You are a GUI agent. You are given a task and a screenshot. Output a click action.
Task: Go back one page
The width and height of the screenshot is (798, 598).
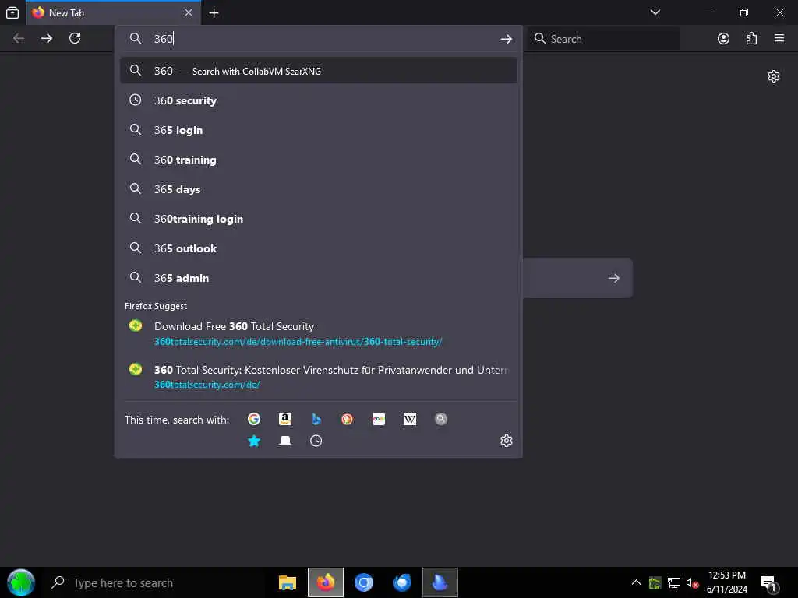(19, 39)
